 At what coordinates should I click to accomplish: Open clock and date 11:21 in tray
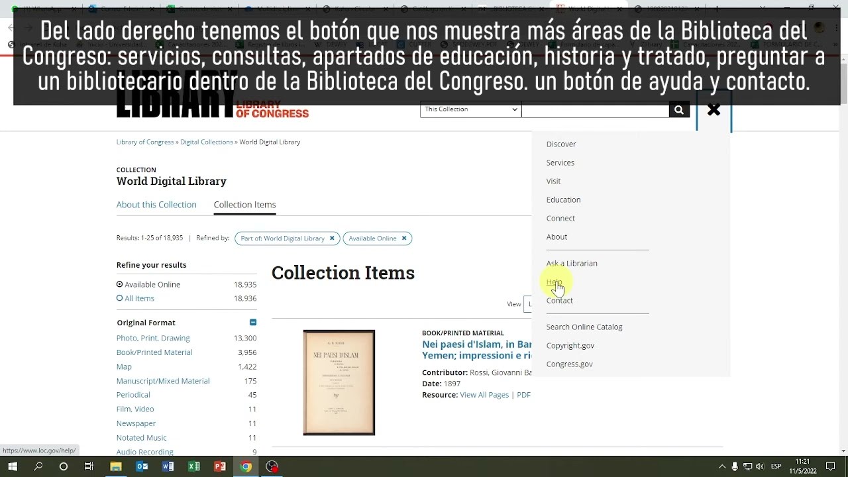coord(802,466)
